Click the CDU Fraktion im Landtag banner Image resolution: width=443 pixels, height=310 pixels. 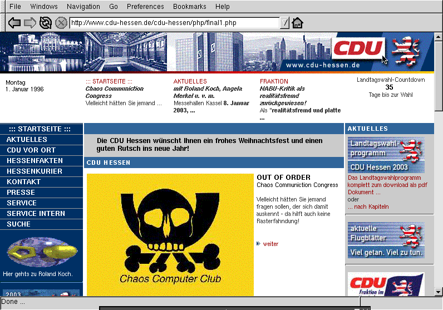tap(386, 284)
